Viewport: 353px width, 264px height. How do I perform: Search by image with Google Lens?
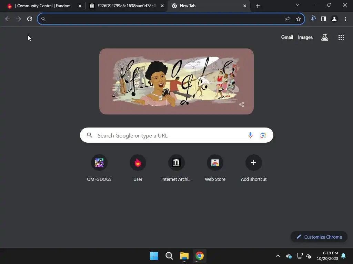[263, 135]
